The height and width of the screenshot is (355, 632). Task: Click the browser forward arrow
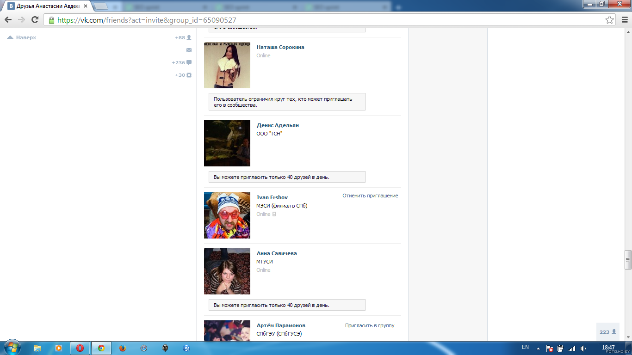[x=21, y=20]
